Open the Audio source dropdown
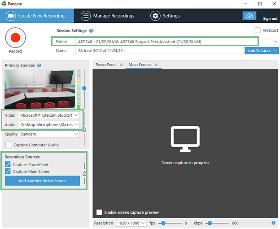This screenshot has height=229, width=280. [49, 124]
